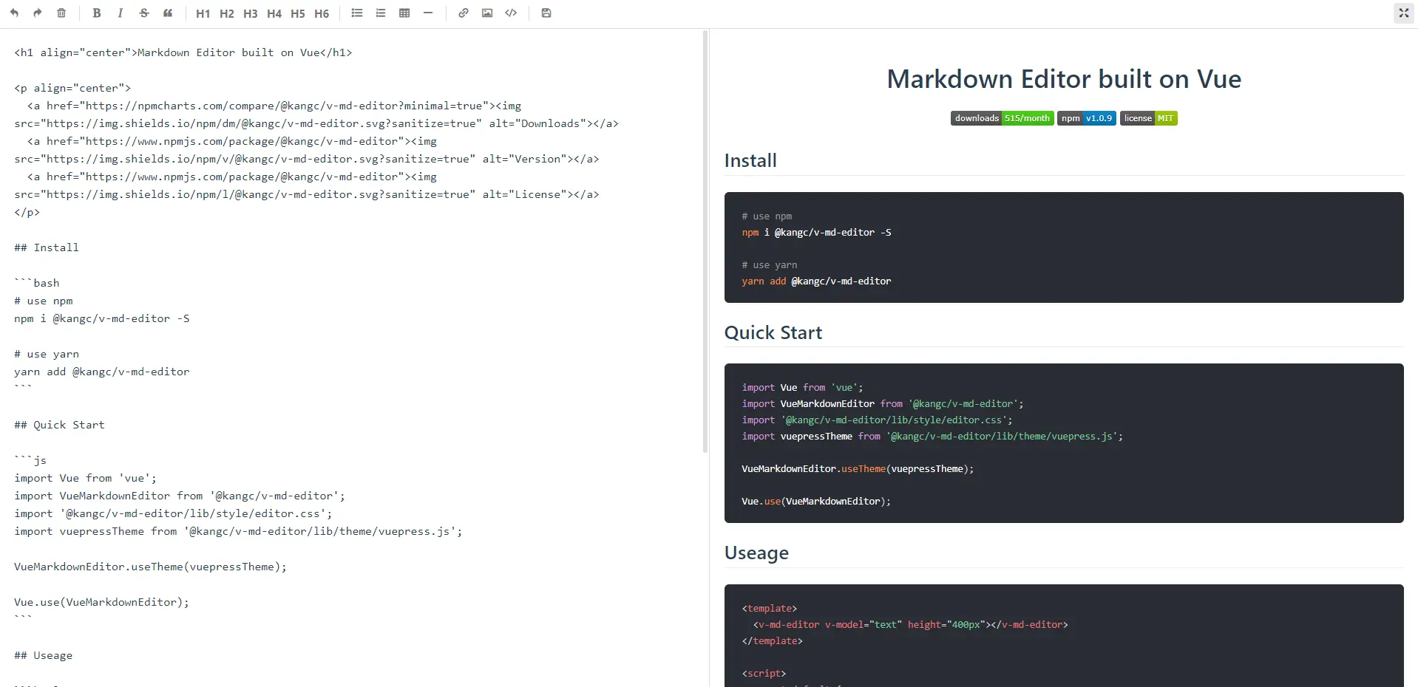Open the downloads 515/month badge
This screenshot has width=1418, height=687.
1002,118
